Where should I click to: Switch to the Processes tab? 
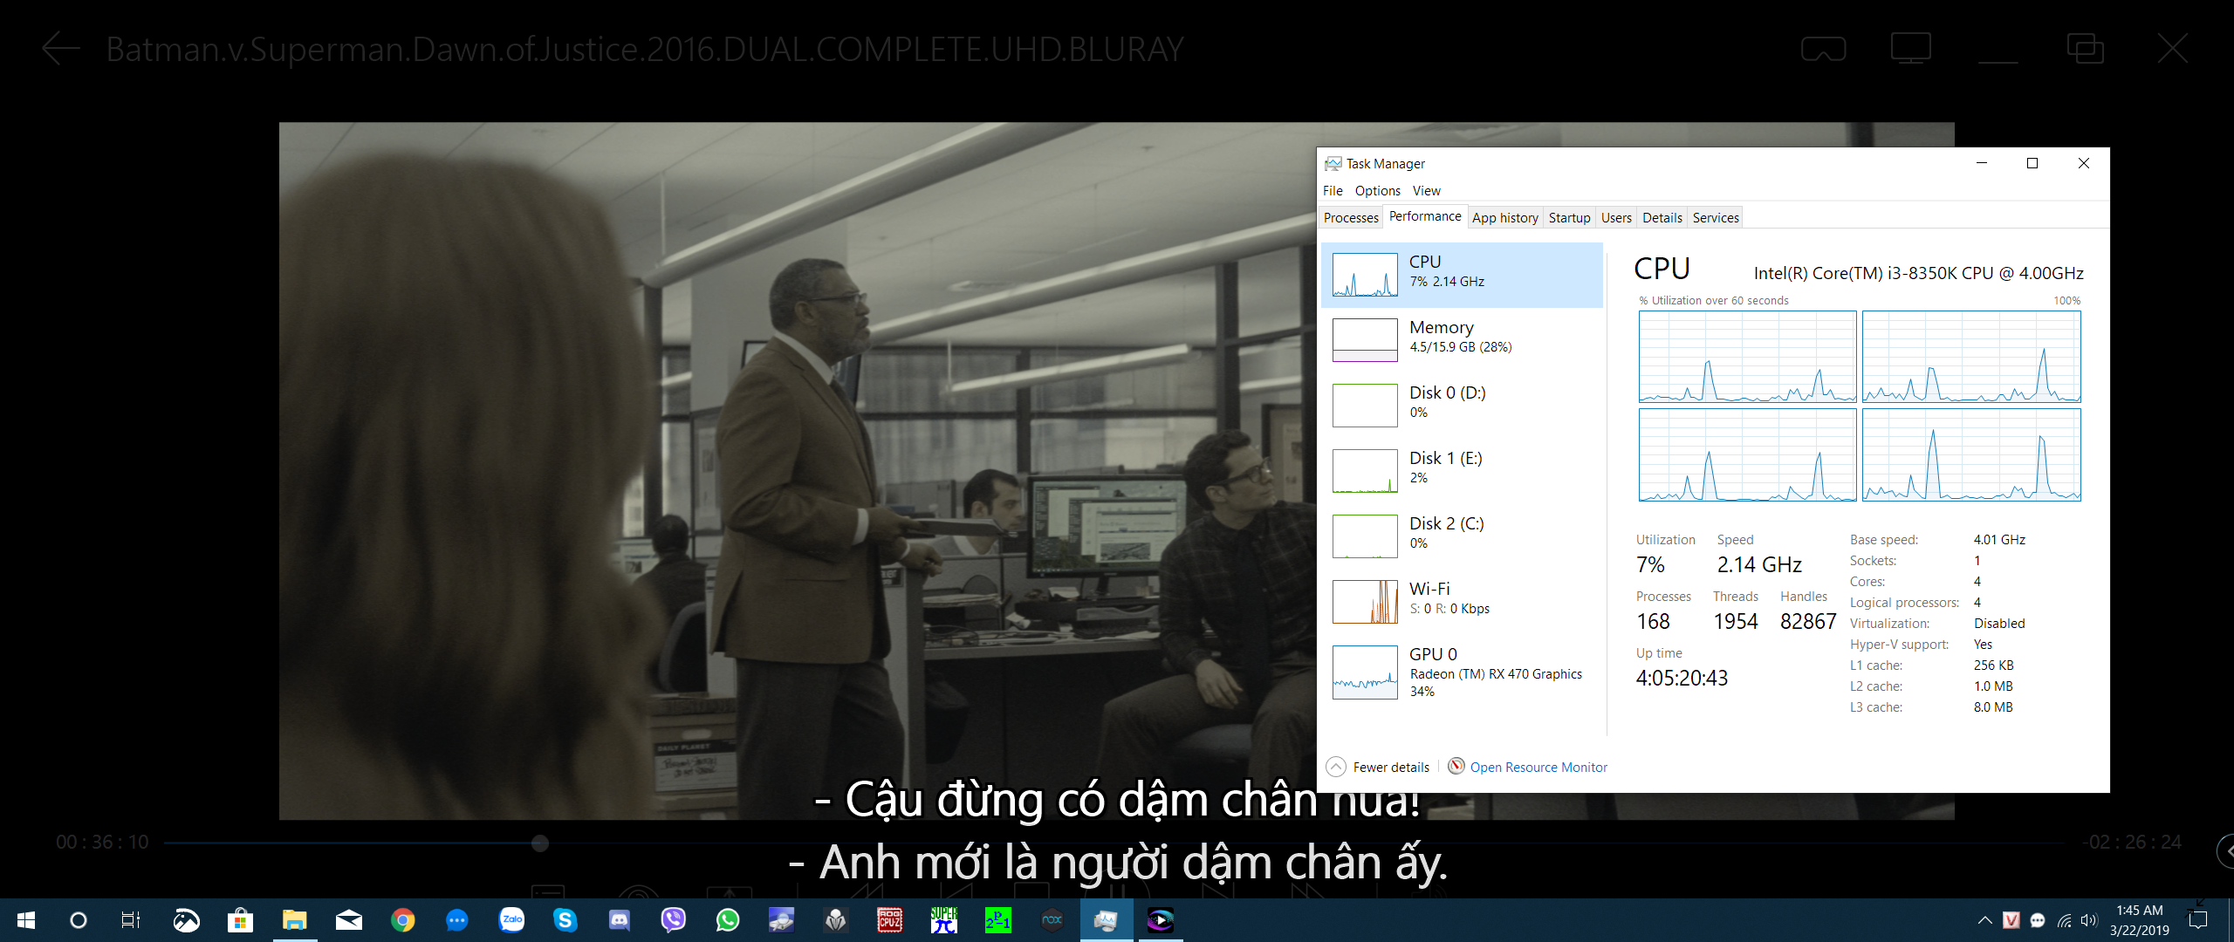[1351, 218]
